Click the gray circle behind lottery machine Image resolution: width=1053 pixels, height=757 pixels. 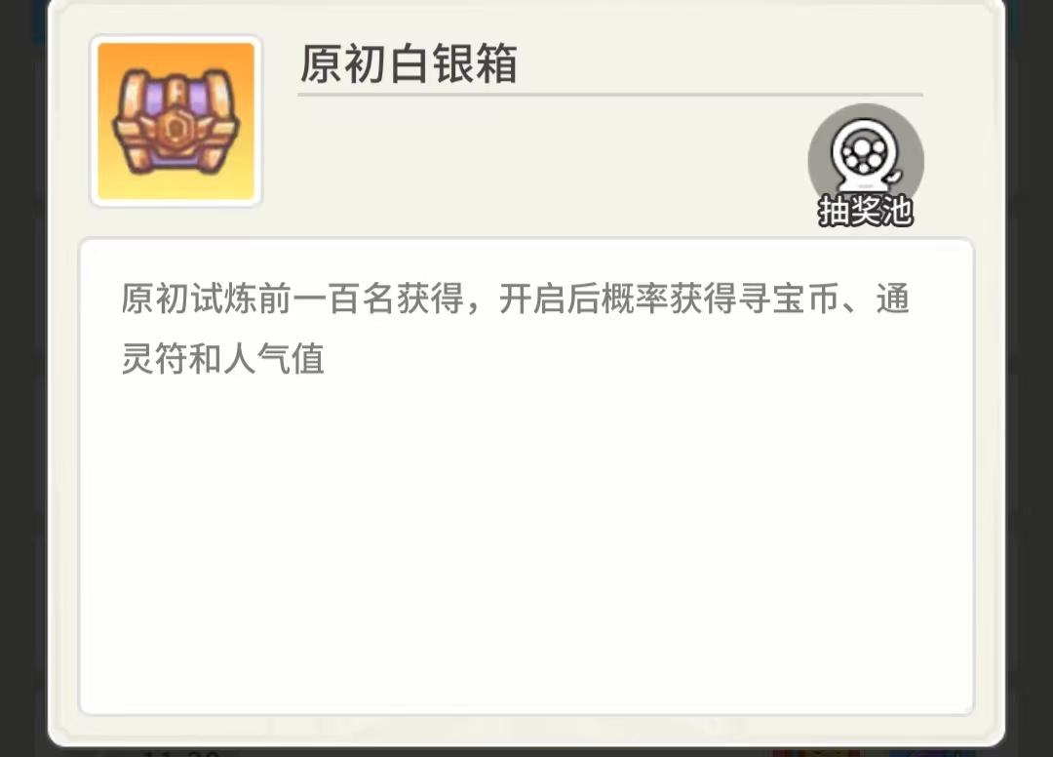click(866, 160)
